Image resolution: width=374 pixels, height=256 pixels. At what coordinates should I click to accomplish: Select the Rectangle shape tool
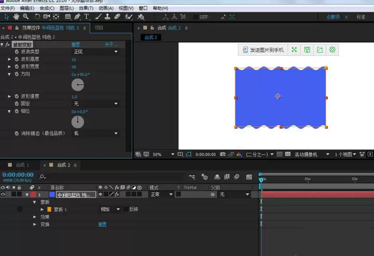click(68, 17)
